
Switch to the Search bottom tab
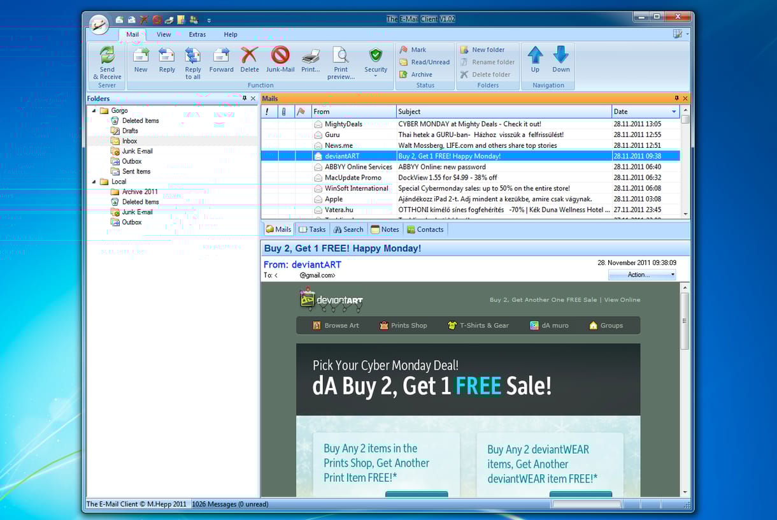(348, 229)
